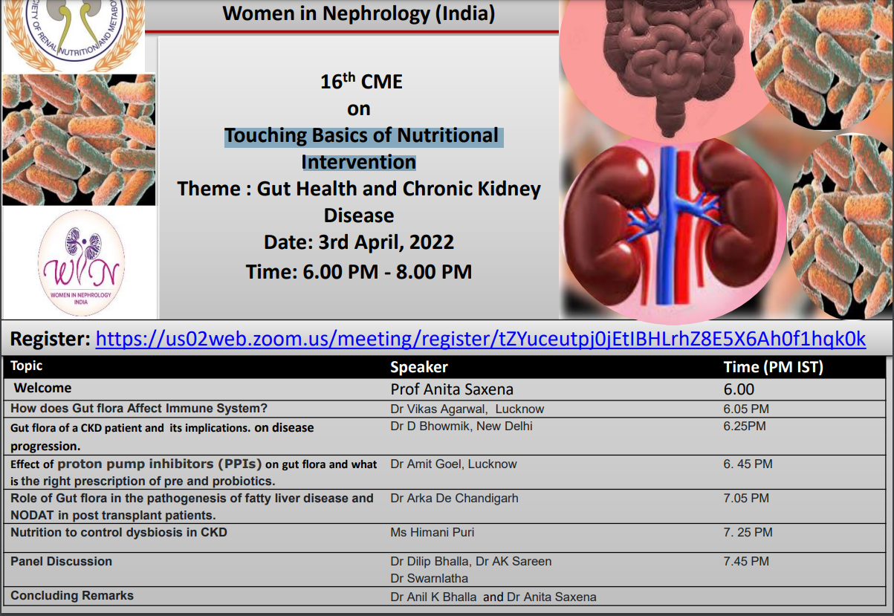894x616 pixels.
Task: Click the bacteria image on the left side
Action: tap(79, 139)
